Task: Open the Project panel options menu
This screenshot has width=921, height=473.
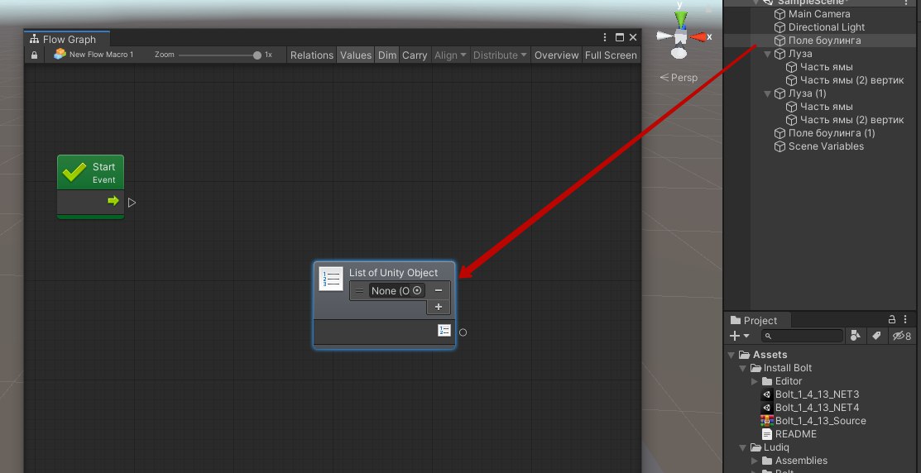Action: [905, 319]
